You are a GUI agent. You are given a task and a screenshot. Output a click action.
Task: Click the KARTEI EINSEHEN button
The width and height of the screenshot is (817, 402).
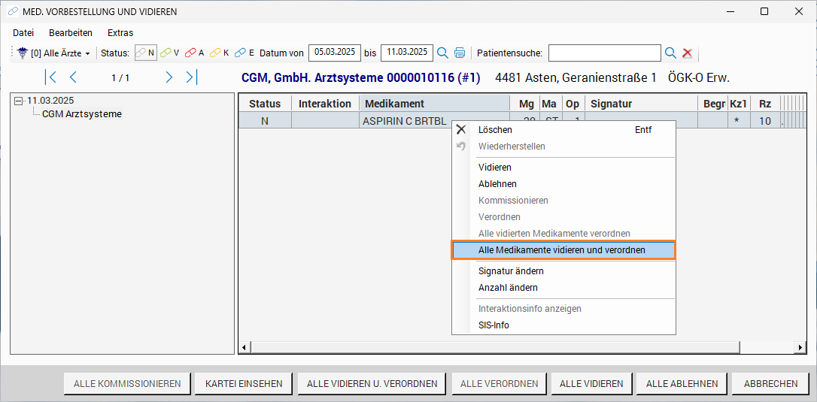[244, 383]
